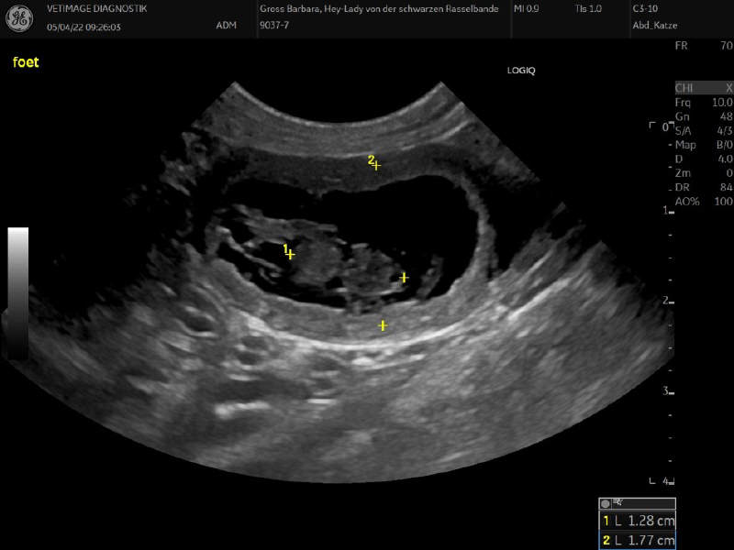This screenshot has width=734, height=550.
Task: Click the D 4.0 depth parameter
Action: (704, 159)
